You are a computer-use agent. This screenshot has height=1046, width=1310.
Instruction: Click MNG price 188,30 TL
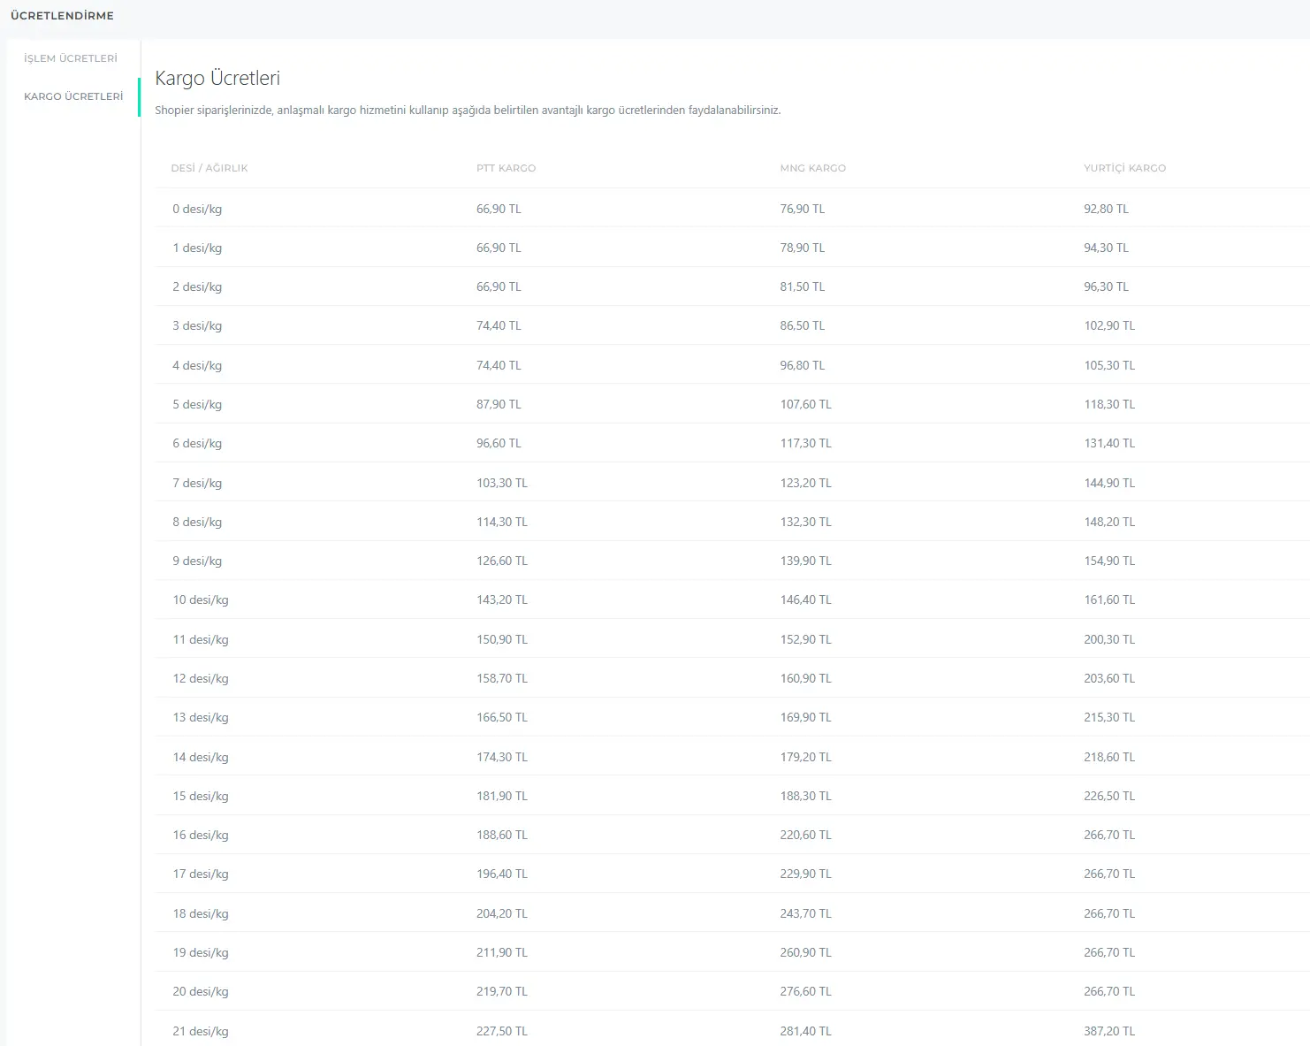[805, 797]
